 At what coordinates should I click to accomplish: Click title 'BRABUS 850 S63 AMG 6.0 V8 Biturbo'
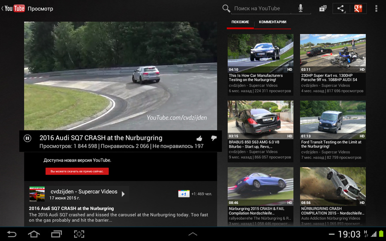[x=254, y=144]
